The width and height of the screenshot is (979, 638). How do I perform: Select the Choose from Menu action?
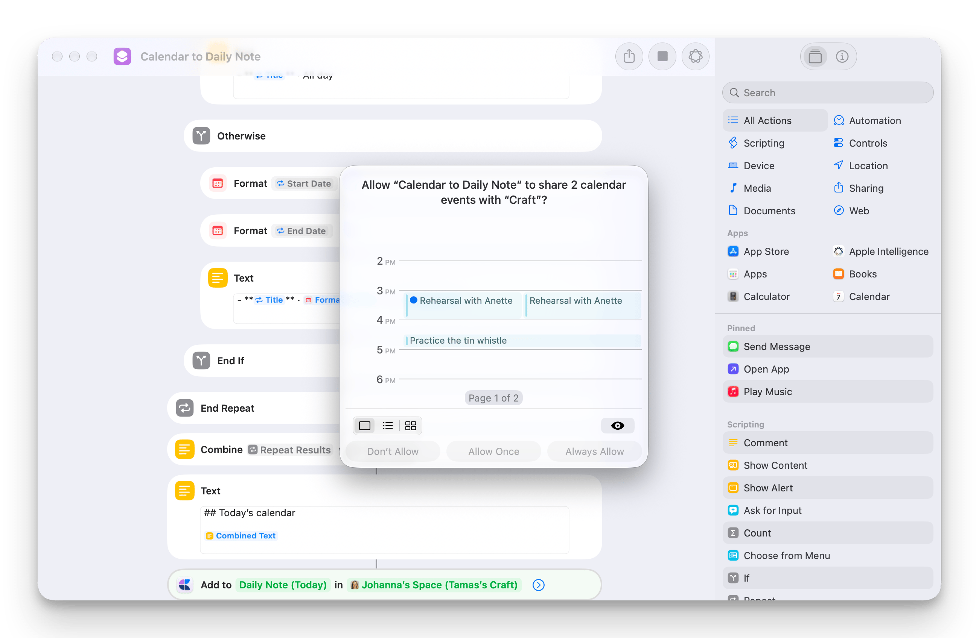(828, 555)
